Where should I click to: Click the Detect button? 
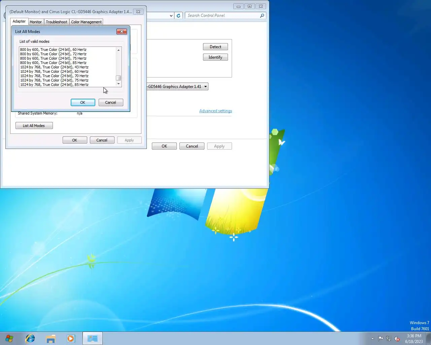pyautogui.click(x=215, y=47)
